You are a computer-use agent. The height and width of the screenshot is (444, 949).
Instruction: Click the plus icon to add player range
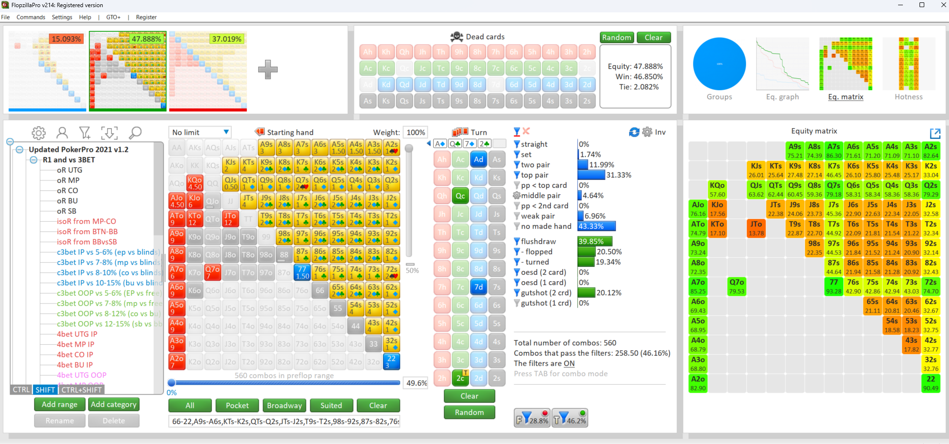click(268, 69)
